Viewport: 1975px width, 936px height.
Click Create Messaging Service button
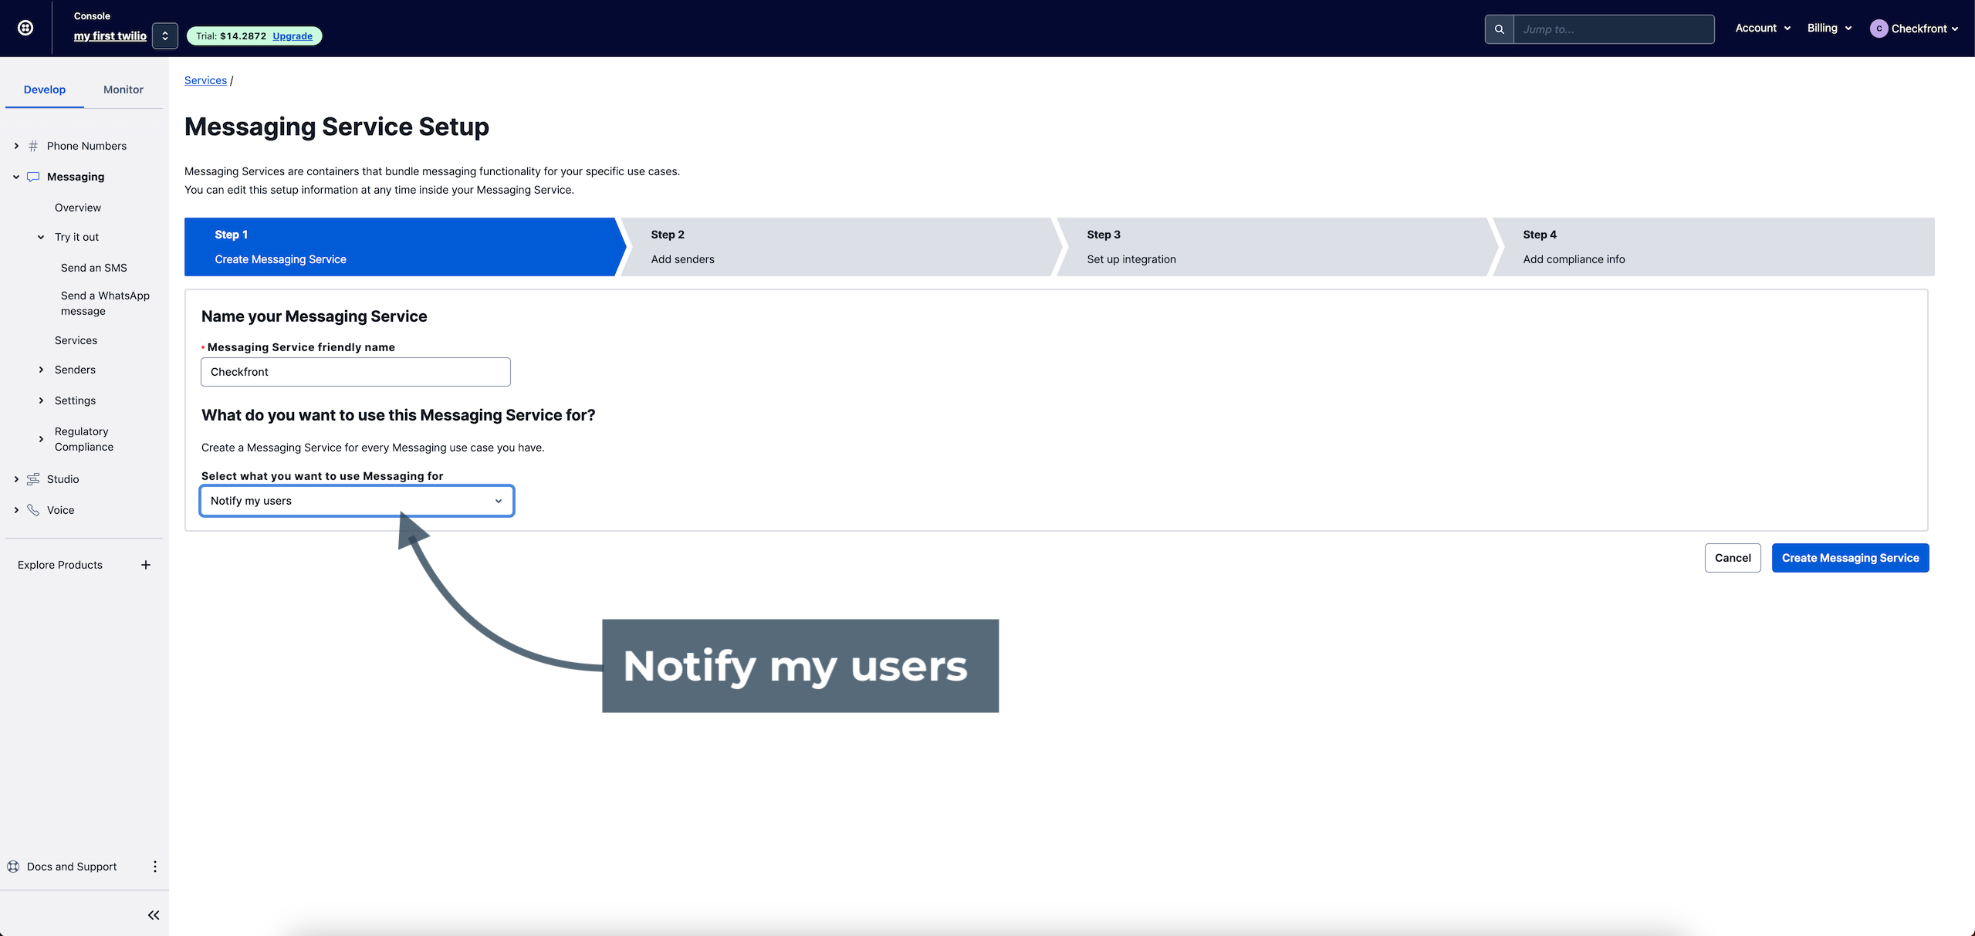1850,558
